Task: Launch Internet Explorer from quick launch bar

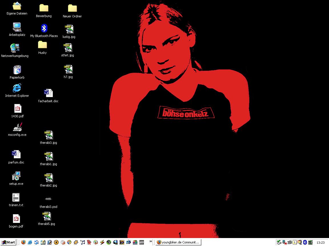Action: pos(30,242)
